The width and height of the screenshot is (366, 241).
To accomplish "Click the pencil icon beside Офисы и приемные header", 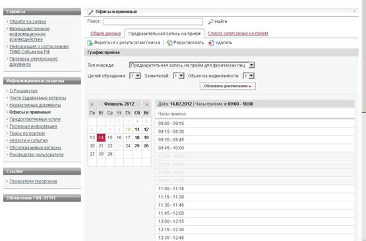I will [x=90, y=12].
